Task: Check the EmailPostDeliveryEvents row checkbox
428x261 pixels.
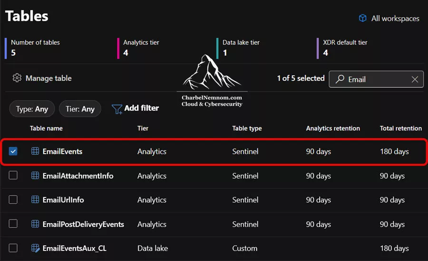Action: point(13,224)
